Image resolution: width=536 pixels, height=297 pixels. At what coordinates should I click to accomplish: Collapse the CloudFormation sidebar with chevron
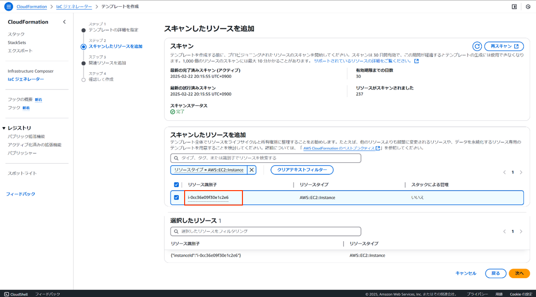(63, 22)
